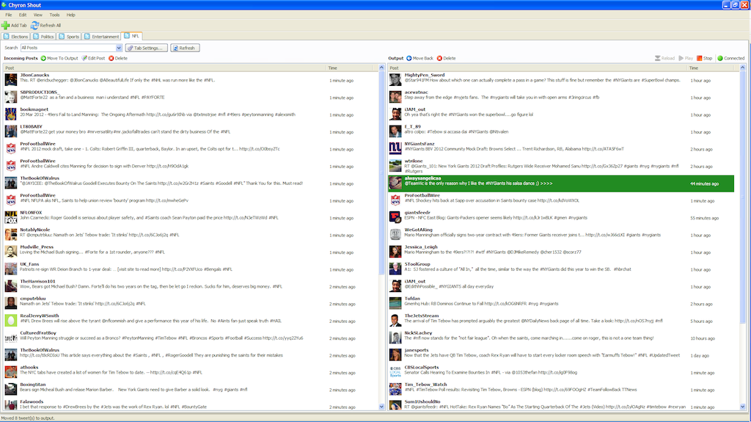The image size is (751, 422).
Task: Select the bookmagnet post avatar
Action: click(x=11, y=114)
